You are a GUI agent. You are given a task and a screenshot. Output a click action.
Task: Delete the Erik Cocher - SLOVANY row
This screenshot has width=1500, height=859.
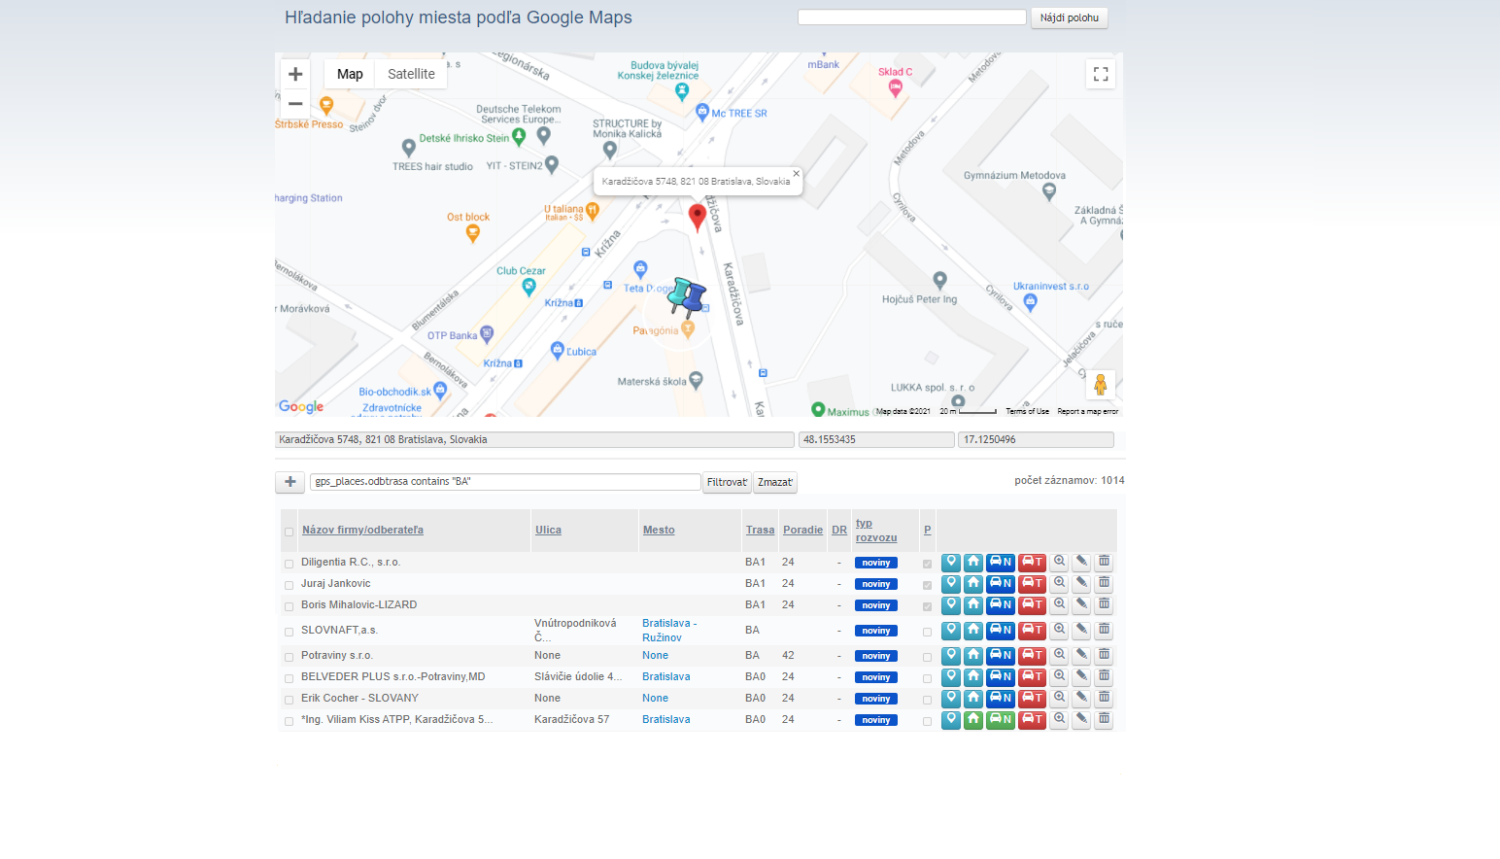1104,699
